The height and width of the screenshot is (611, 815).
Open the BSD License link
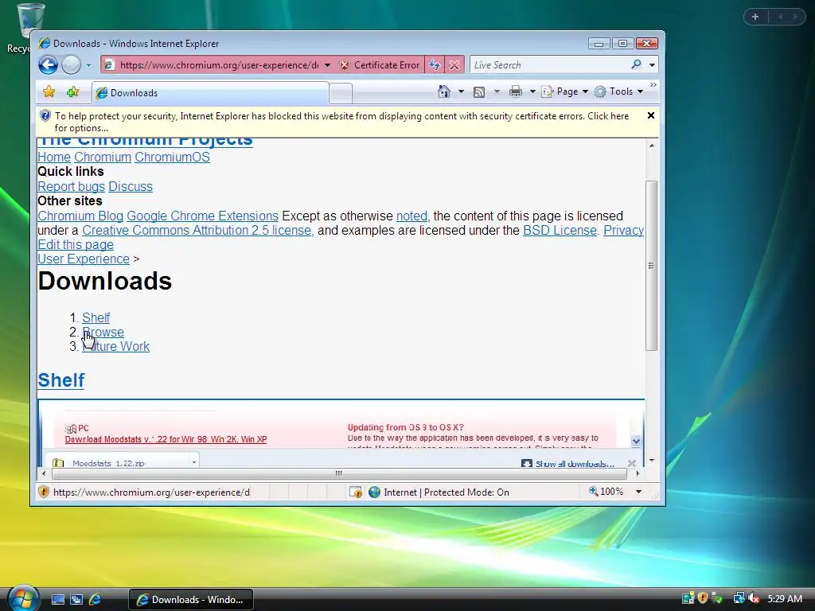[560, 230]
